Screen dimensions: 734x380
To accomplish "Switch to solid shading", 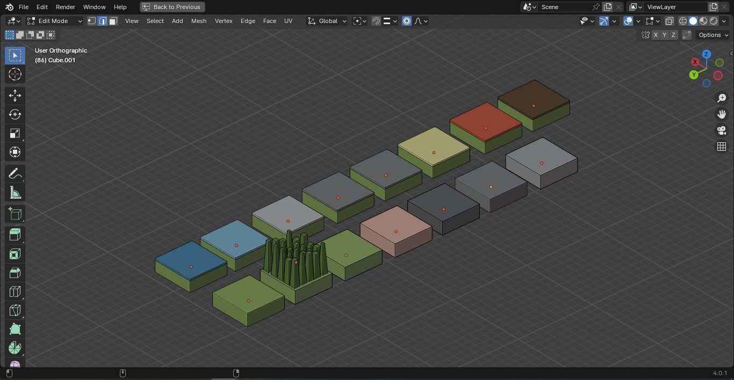I will [693, 21].
